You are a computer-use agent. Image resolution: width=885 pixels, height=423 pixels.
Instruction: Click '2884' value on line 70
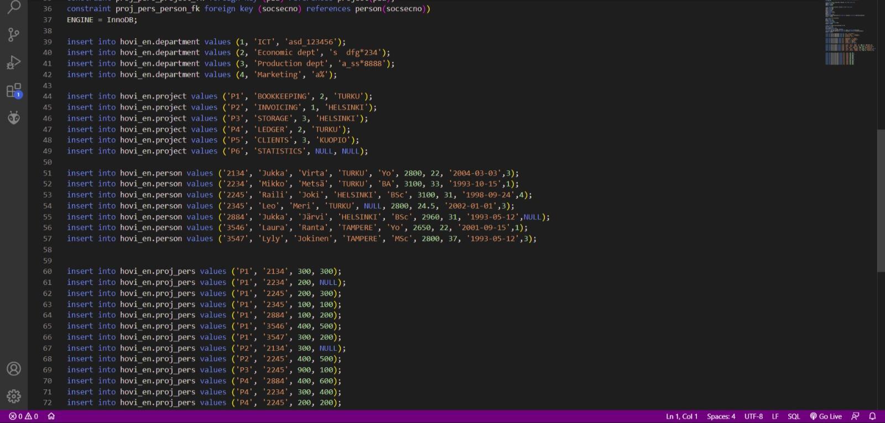point(275,380)
